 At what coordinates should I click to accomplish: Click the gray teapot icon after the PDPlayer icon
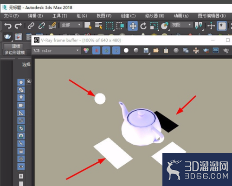pos(226,50)
